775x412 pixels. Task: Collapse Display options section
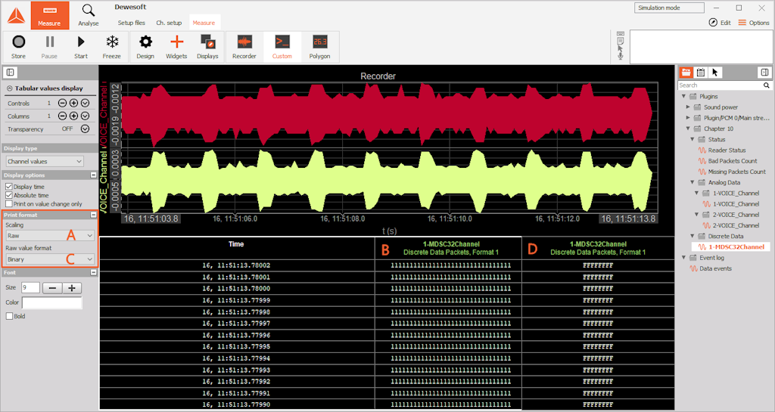click(x=93, y=175)
